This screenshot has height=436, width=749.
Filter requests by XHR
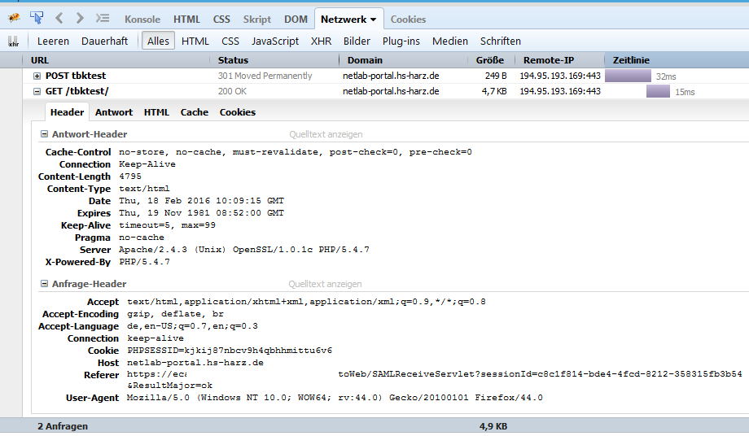pos(321,41)
